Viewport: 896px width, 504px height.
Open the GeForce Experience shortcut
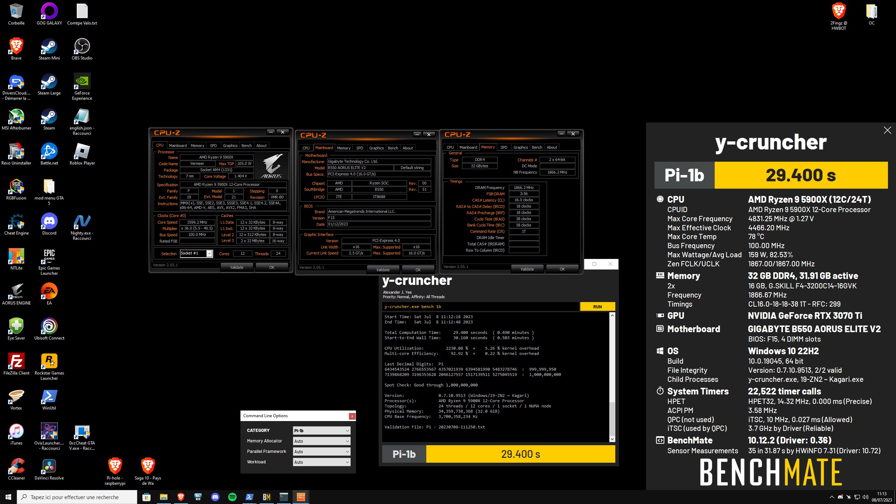82,86
